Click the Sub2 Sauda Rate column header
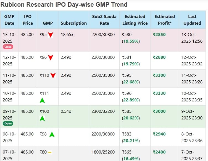 coord(104,20)
